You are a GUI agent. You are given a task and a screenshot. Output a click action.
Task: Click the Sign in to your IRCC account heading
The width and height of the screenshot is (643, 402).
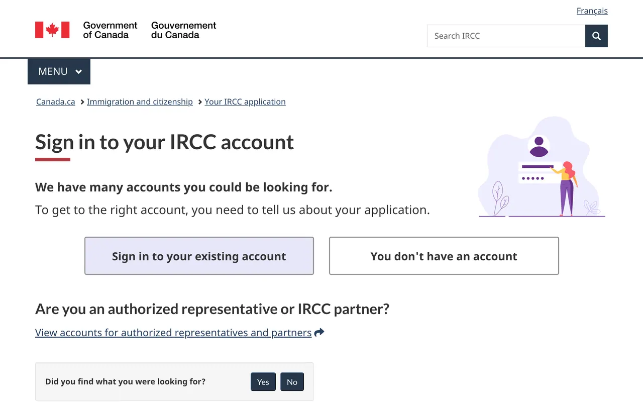(164, 142)
